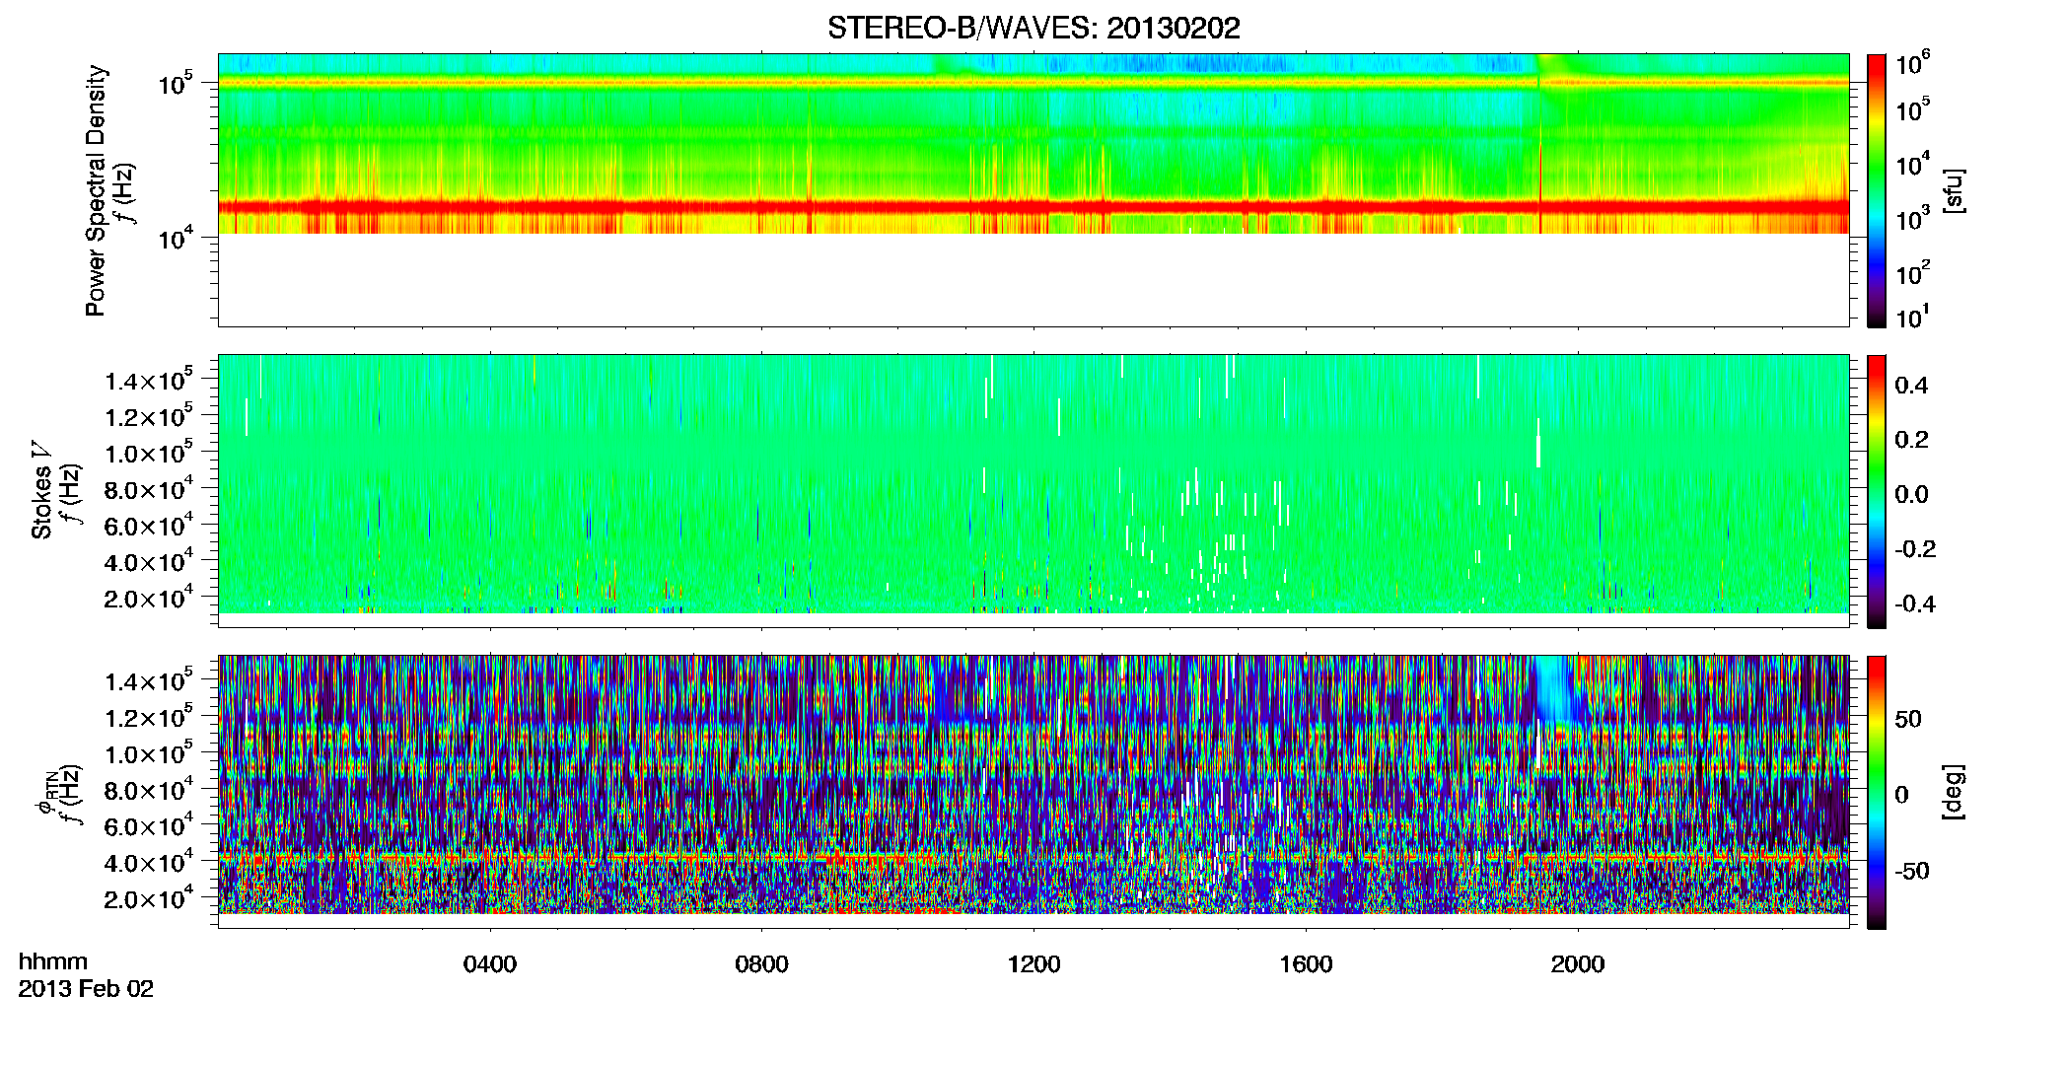The width and height of the screenshot is (2067, 1065).
Task: Click positive "50" on the degree color bar
Action: pos(1908,719)
